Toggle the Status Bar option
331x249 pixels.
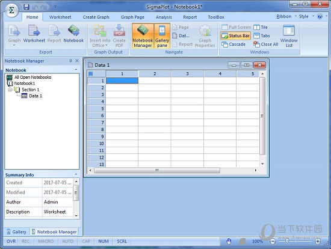[x=236, y=35]
